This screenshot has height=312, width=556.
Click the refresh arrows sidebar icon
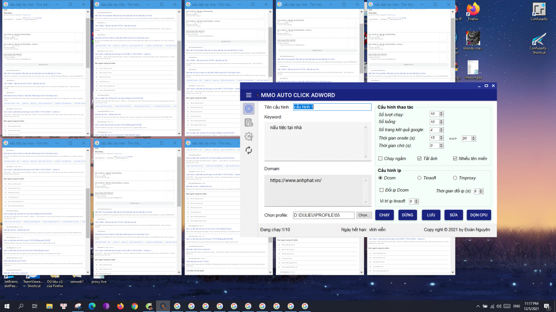(249, 150)
